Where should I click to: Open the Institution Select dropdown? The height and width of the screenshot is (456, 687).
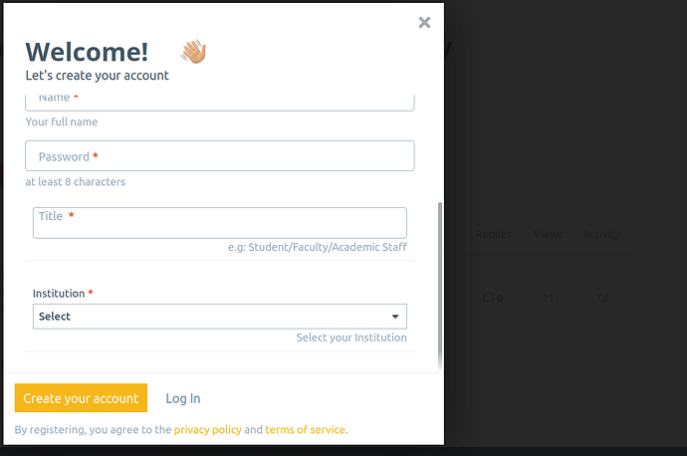tap(219, 317)
